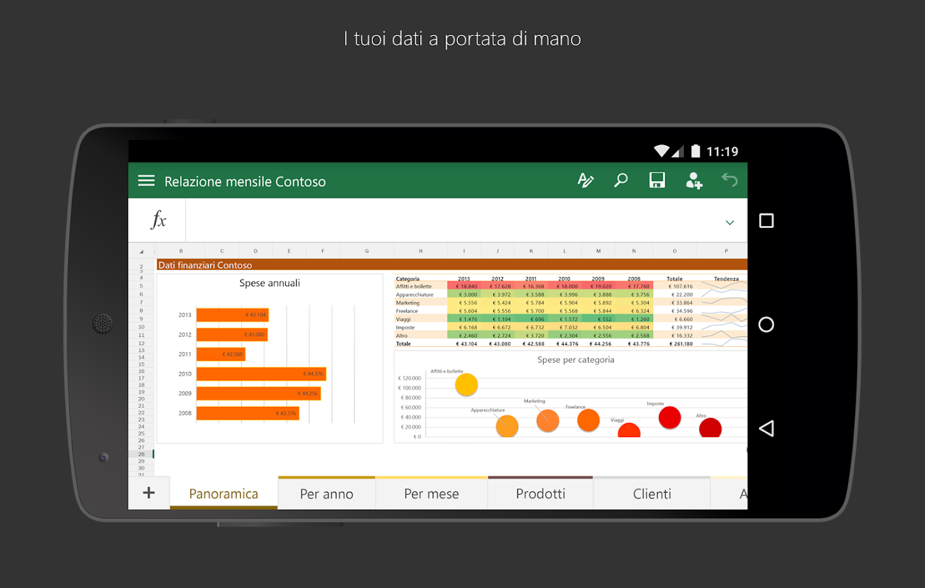Add a new sheet with plus button
This screenshot has width=925, height=588.
click(149, 493)
